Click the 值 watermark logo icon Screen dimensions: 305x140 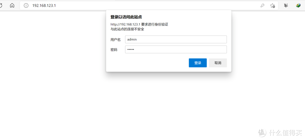(262, 133)
